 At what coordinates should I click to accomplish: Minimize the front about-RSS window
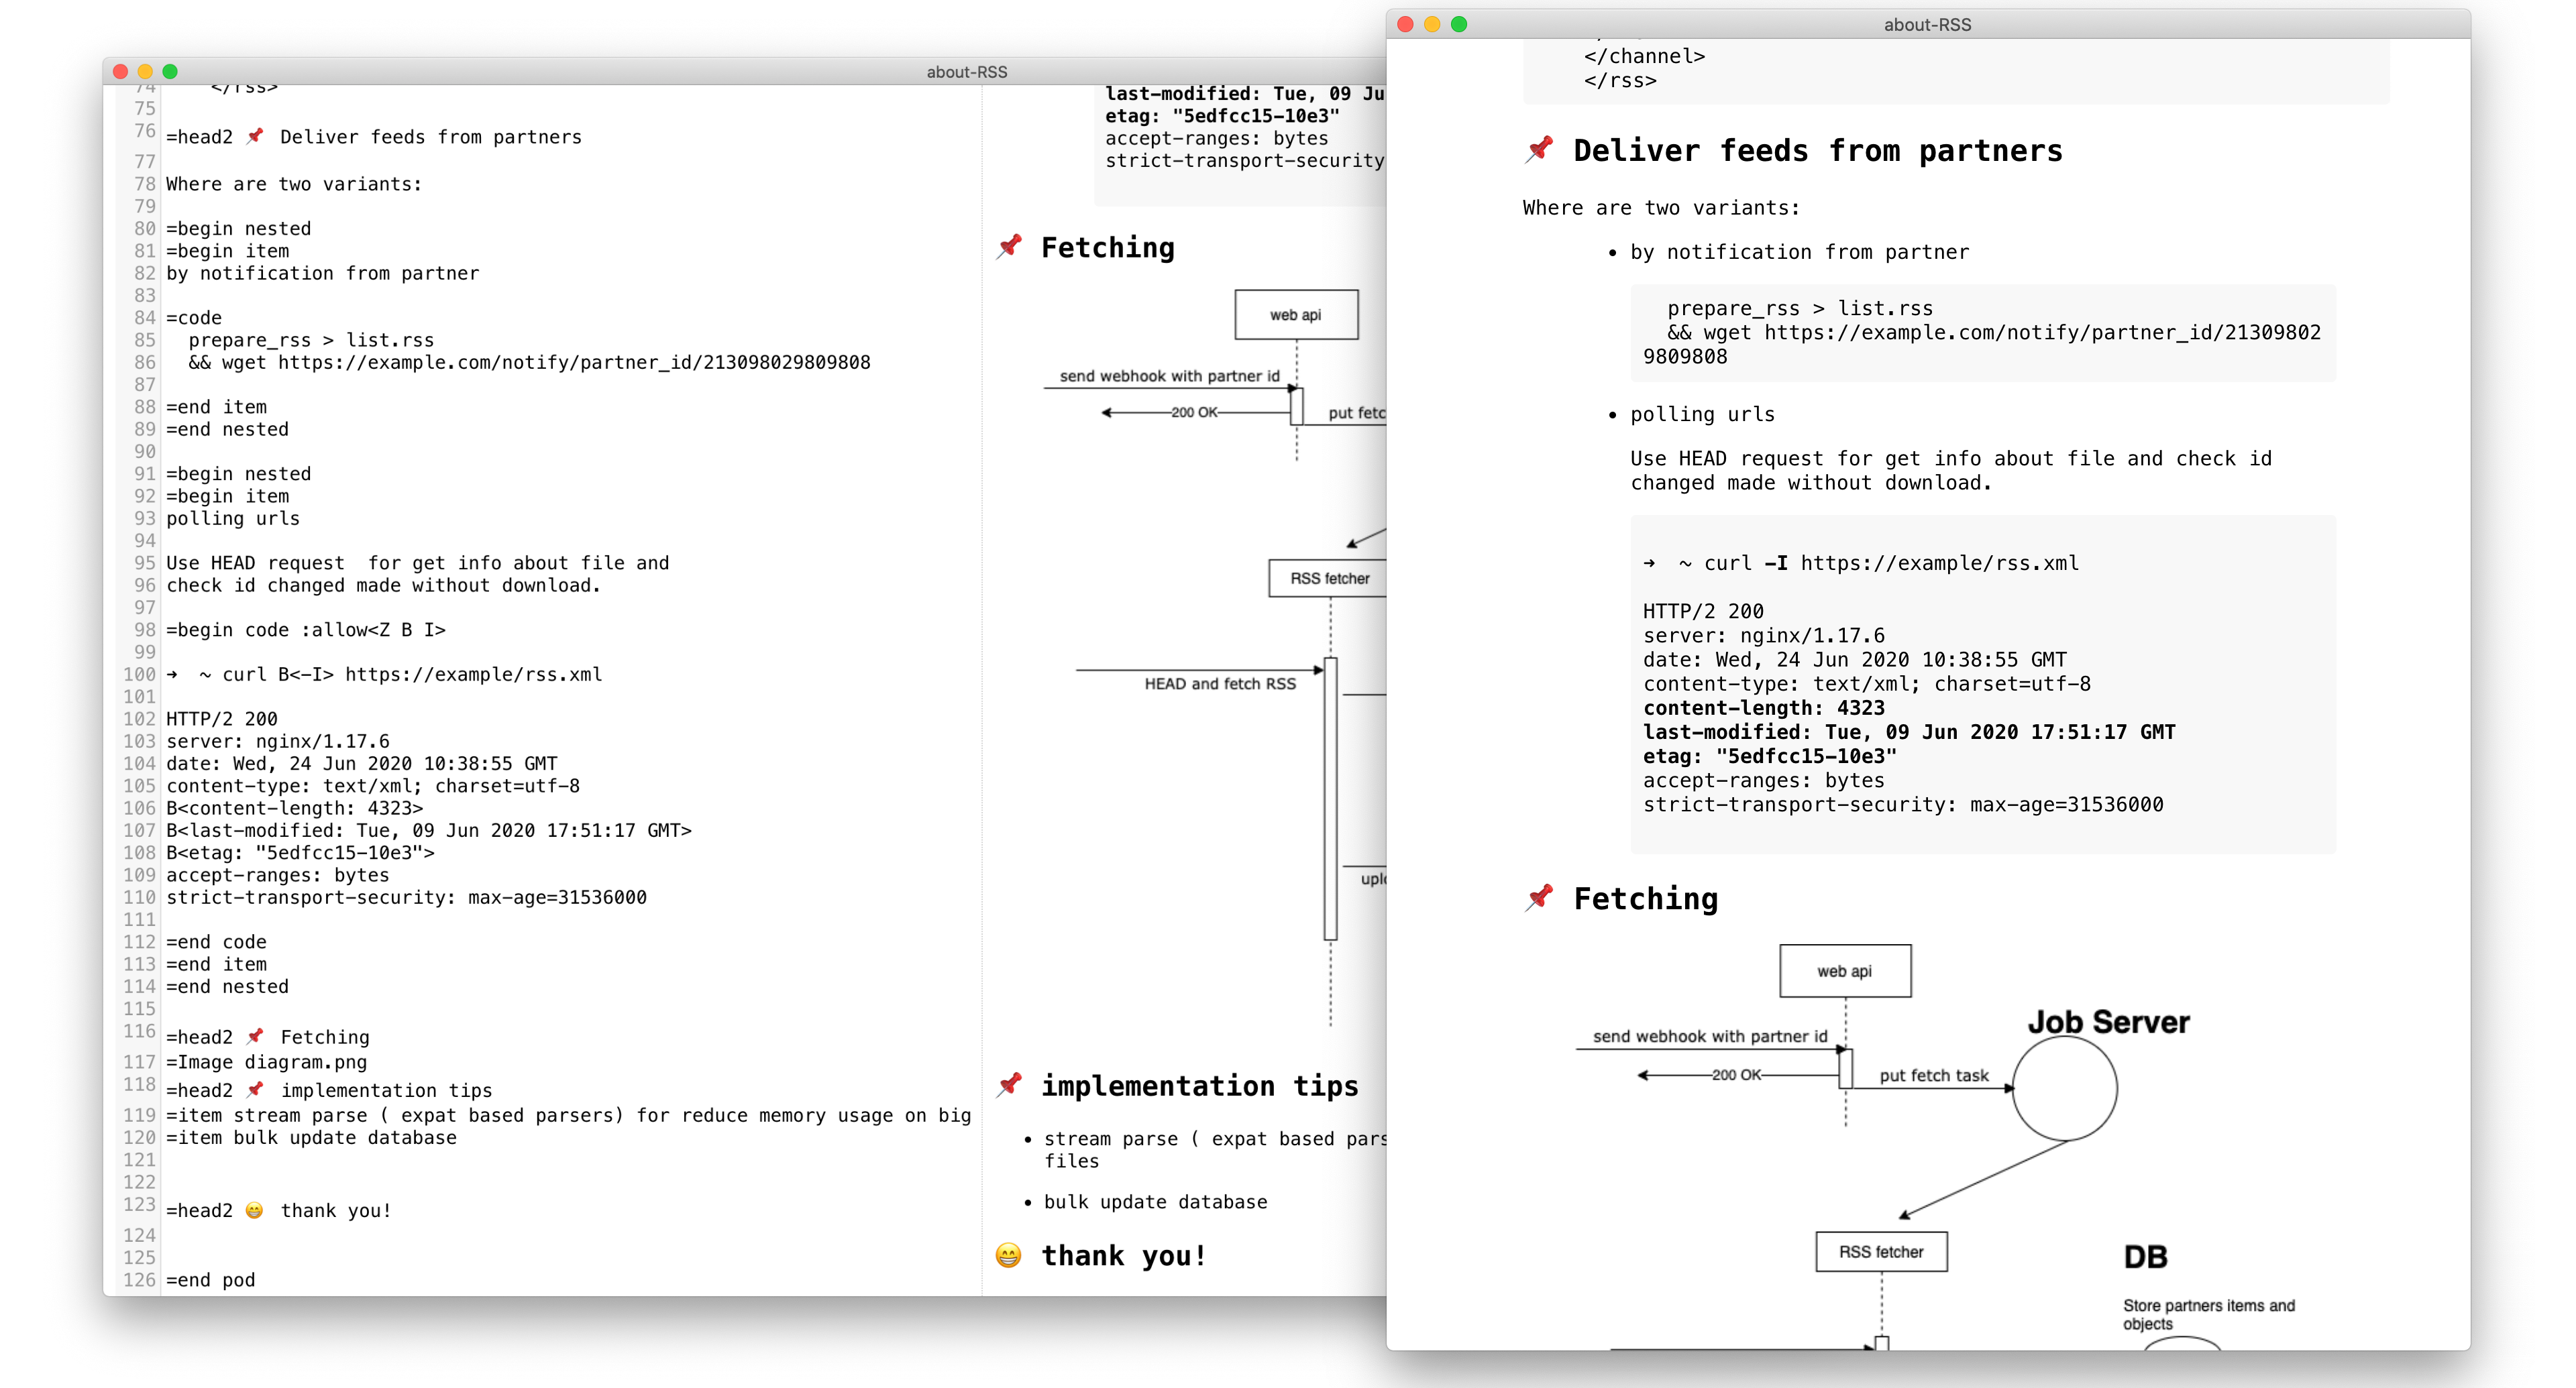pyautogui.click(x=1432, y=24)
